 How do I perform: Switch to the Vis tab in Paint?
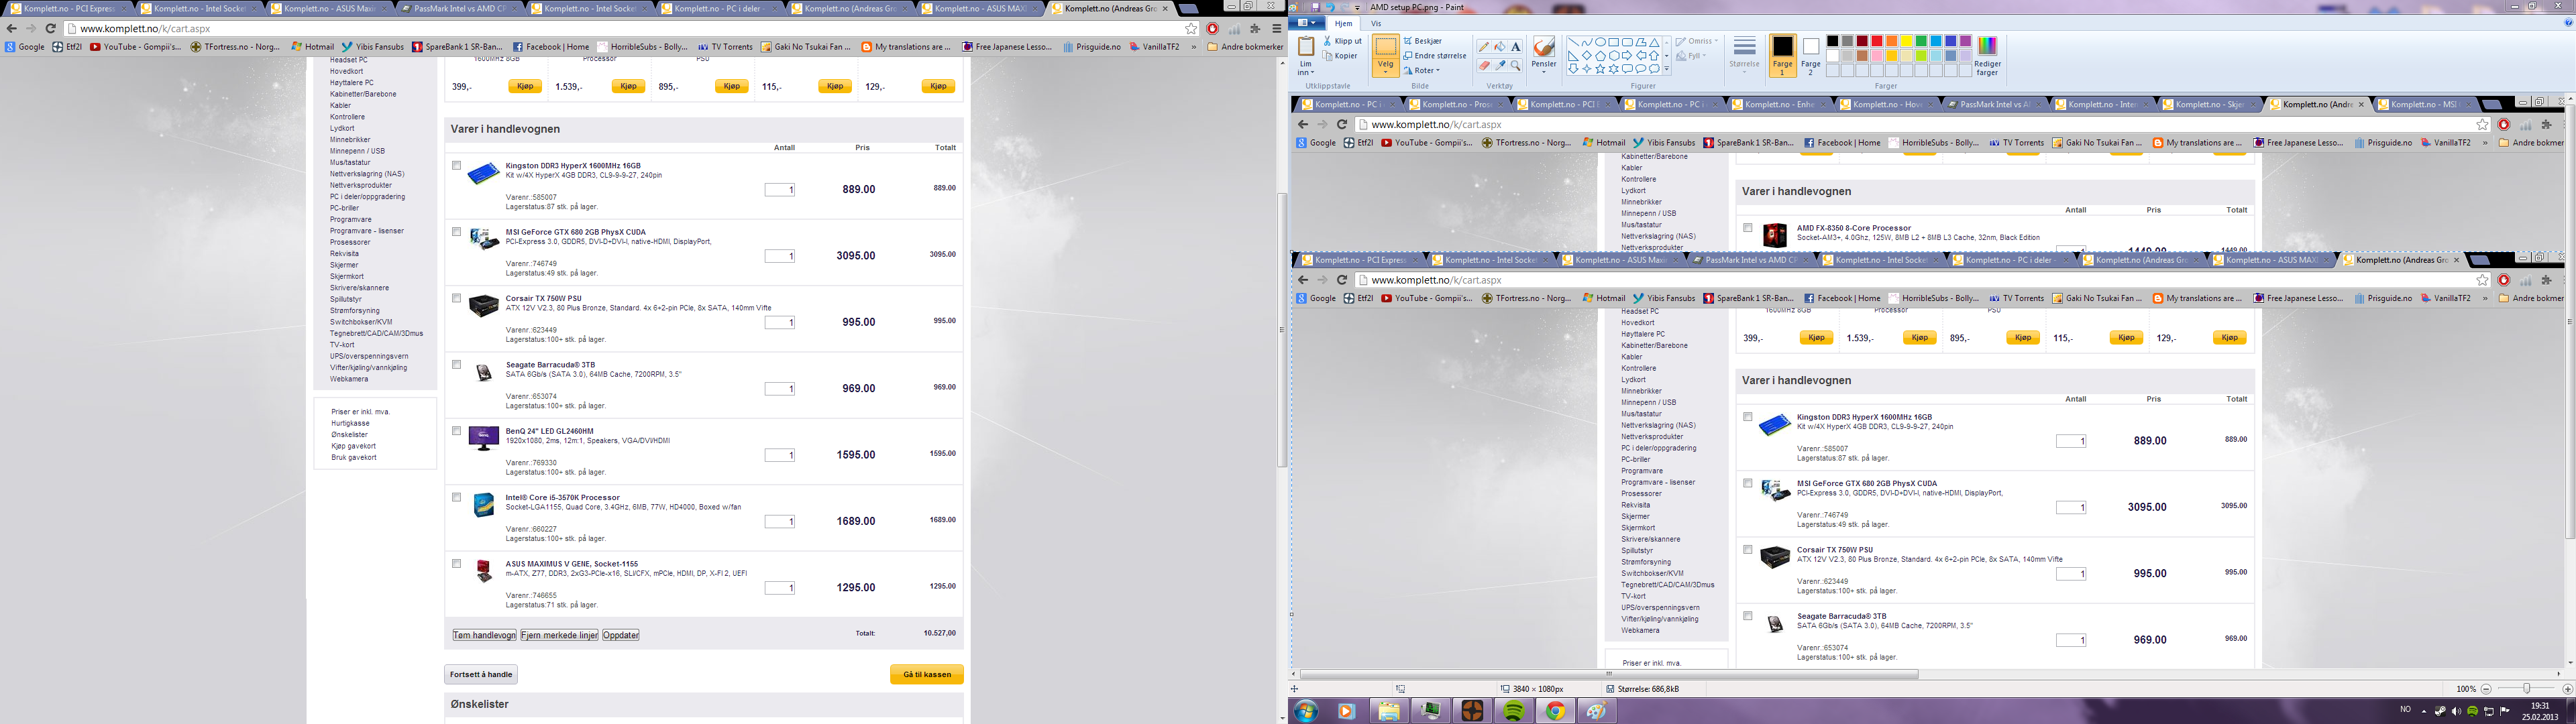pyautogui.click(x=1376, y=23)
